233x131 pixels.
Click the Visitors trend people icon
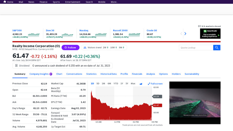tap(85, 48)
